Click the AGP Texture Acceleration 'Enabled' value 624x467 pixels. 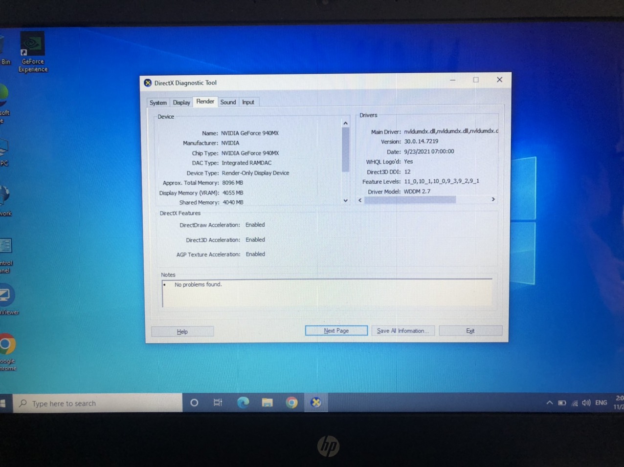coord(255,254)
